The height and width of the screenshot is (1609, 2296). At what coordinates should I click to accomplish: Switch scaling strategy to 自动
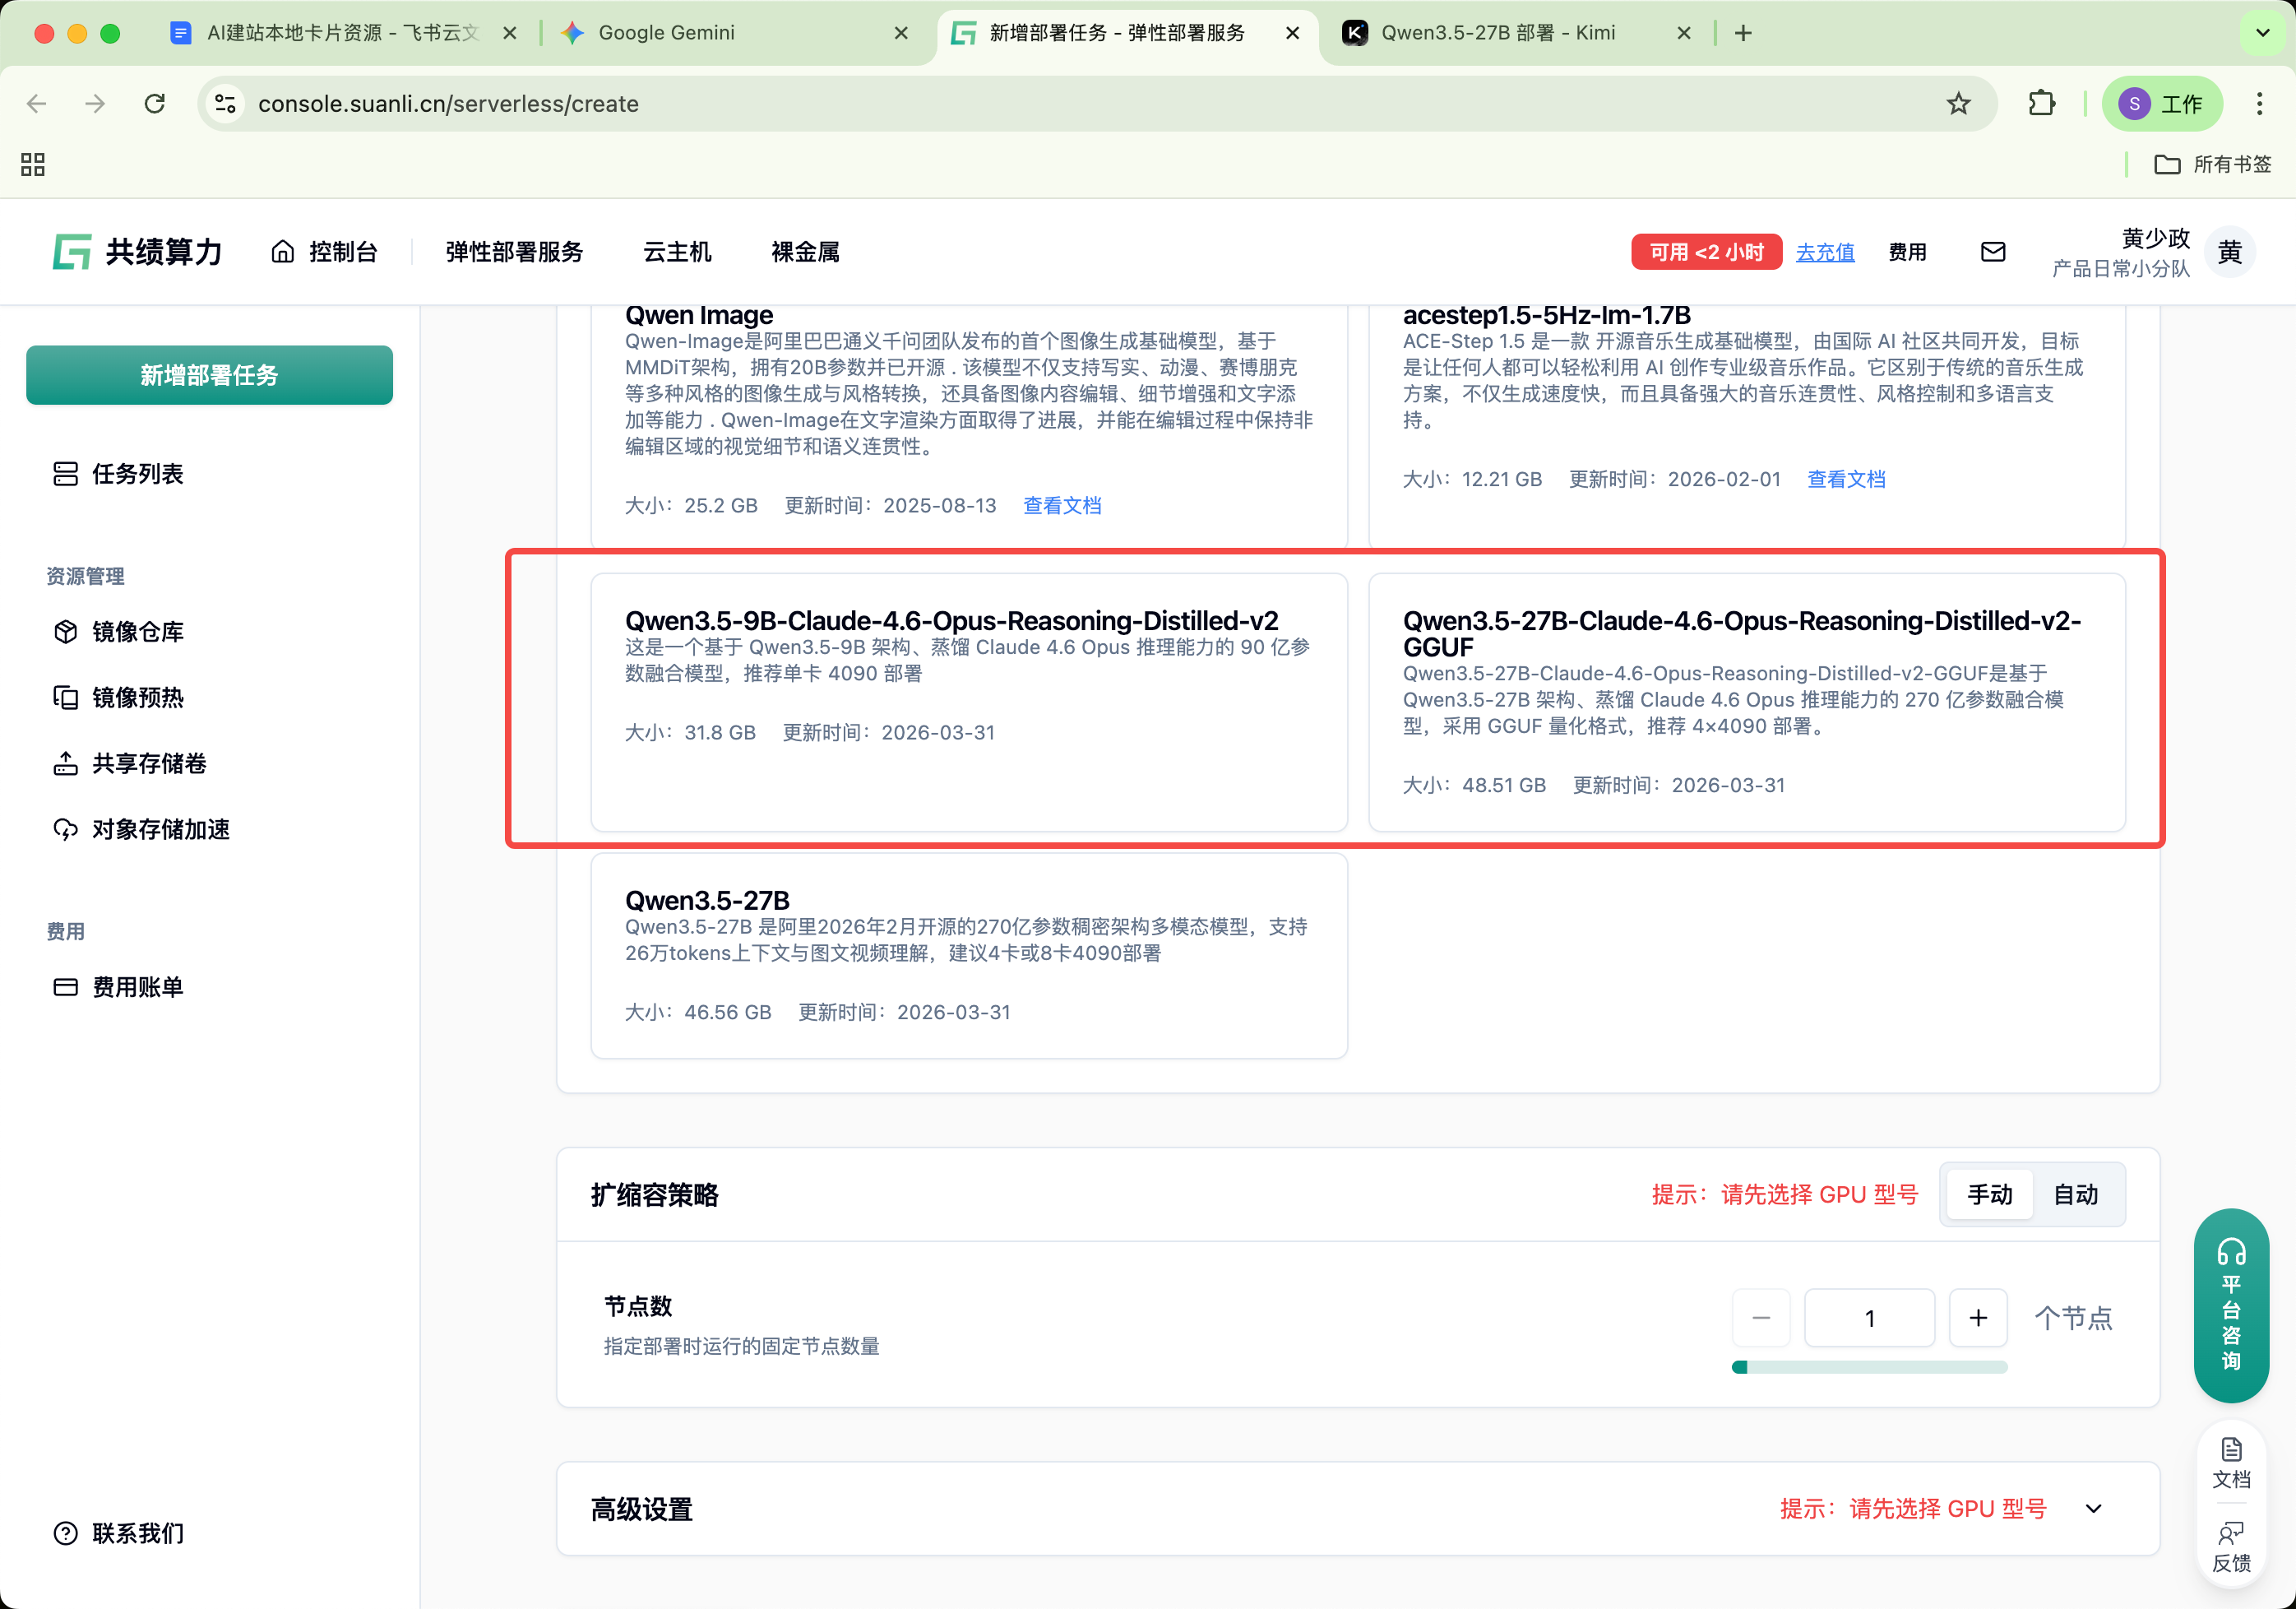coord(2075,1194)
